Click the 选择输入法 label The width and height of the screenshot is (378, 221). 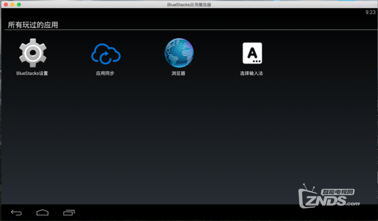pyautogui.click(x=251, y=73)
